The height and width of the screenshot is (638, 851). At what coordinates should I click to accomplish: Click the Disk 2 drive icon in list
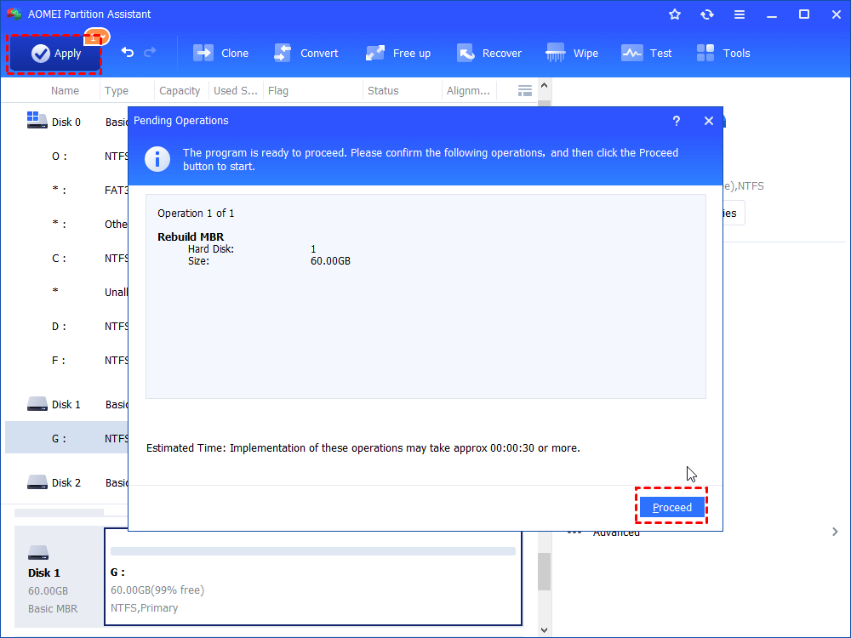pos(37,481)
